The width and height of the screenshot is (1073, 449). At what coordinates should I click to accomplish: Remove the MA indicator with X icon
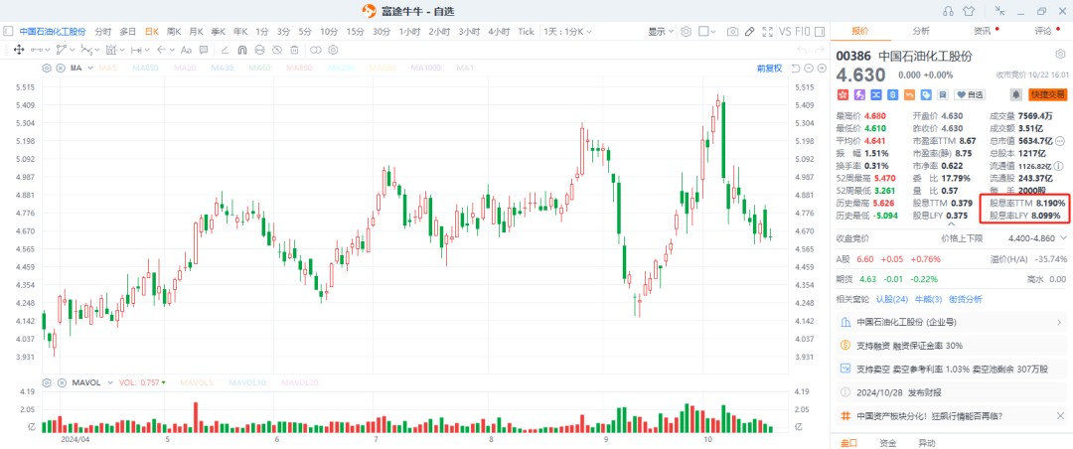61,68
